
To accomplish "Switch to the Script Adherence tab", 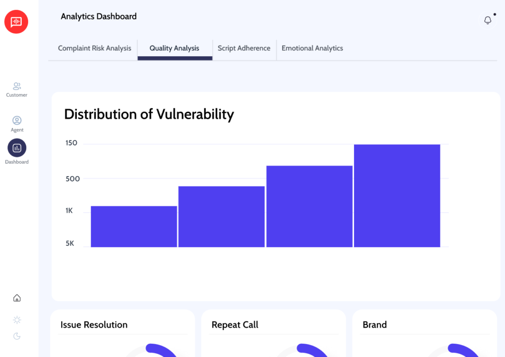I will [x=244, y=48].
